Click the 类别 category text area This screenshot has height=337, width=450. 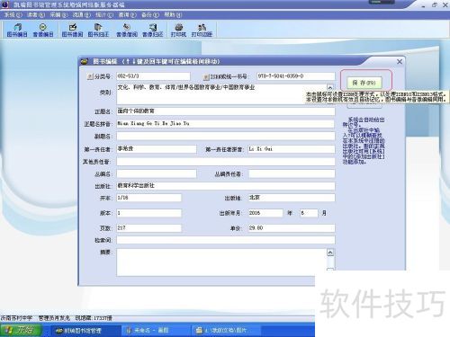pyautogui.click(x=221, y=93)
